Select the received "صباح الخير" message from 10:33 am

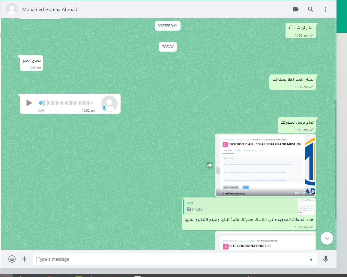click(31, 63)
